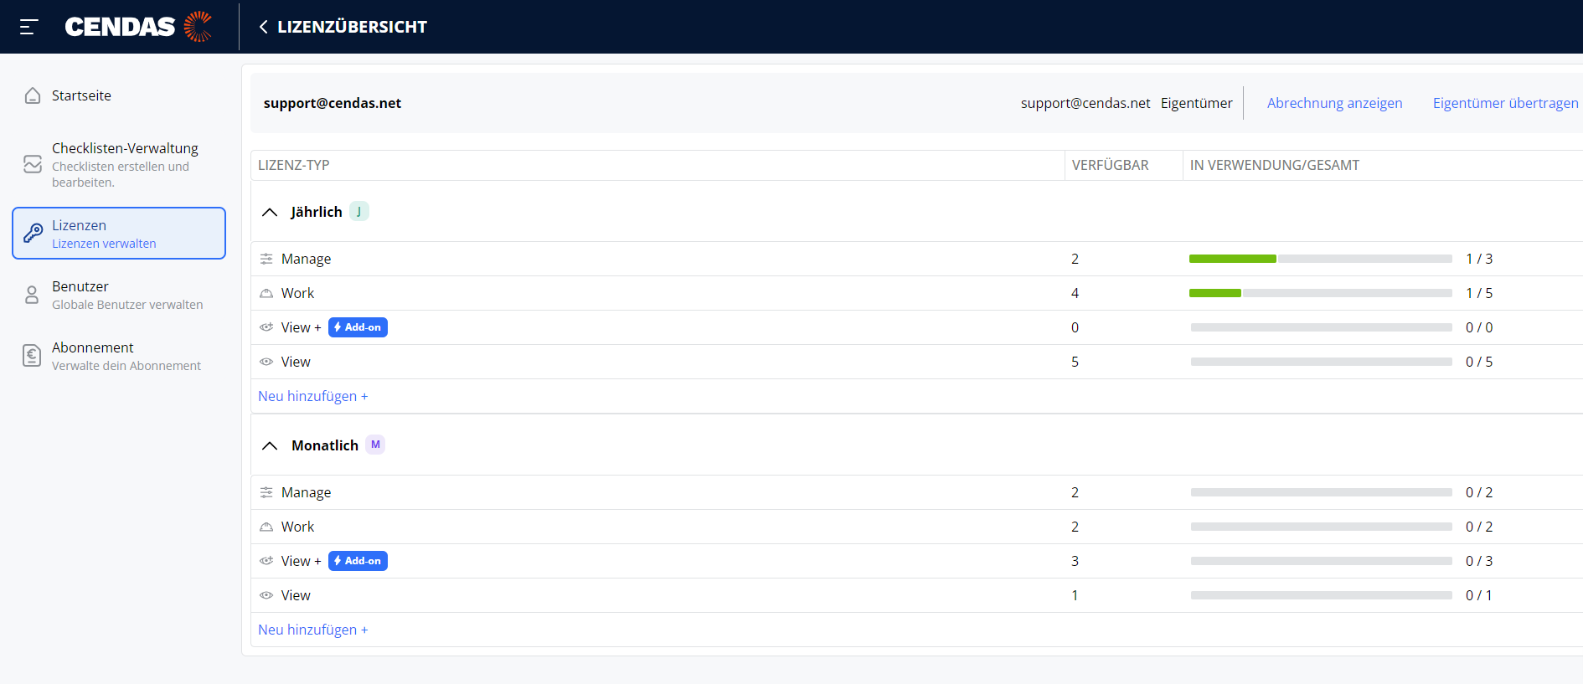The width and height of the screenshot is (1583, 684).
Task: Click the Manage sliders icon under Monatlich
Action: [266, 492]
